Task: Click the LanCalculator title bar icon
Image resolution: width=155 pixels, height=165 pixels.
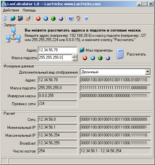Action: pyautogui.click(x=4, y=4)
